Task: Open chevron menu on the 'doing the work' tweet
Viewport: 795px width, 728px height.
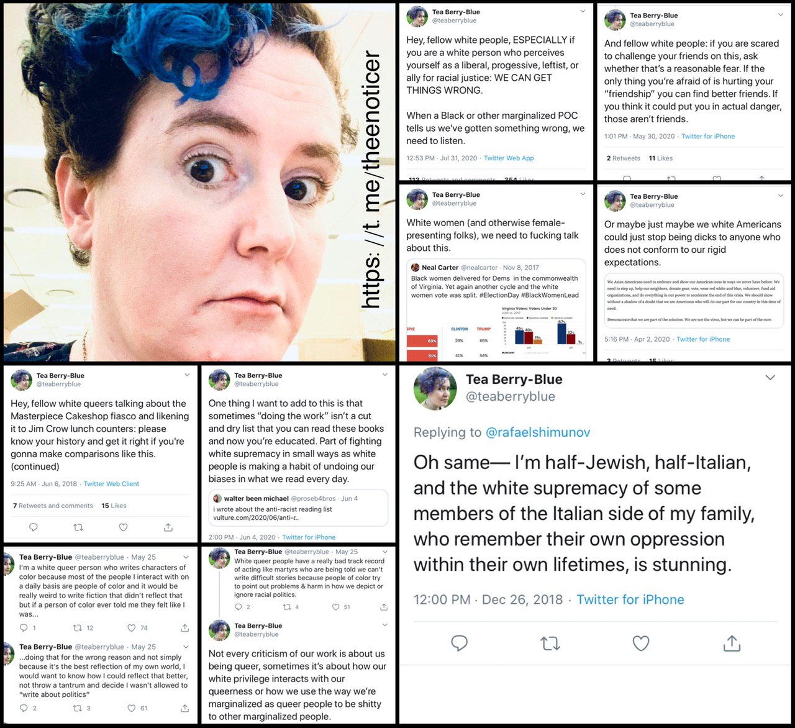Action: pos(385,375)
